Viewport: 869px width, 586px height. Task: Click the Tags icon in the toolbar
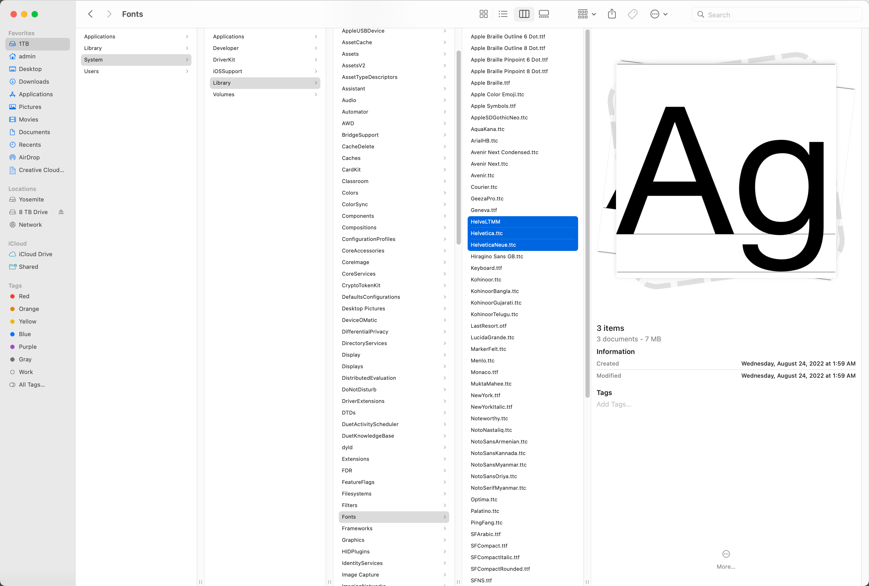click(x=632, y=14)
